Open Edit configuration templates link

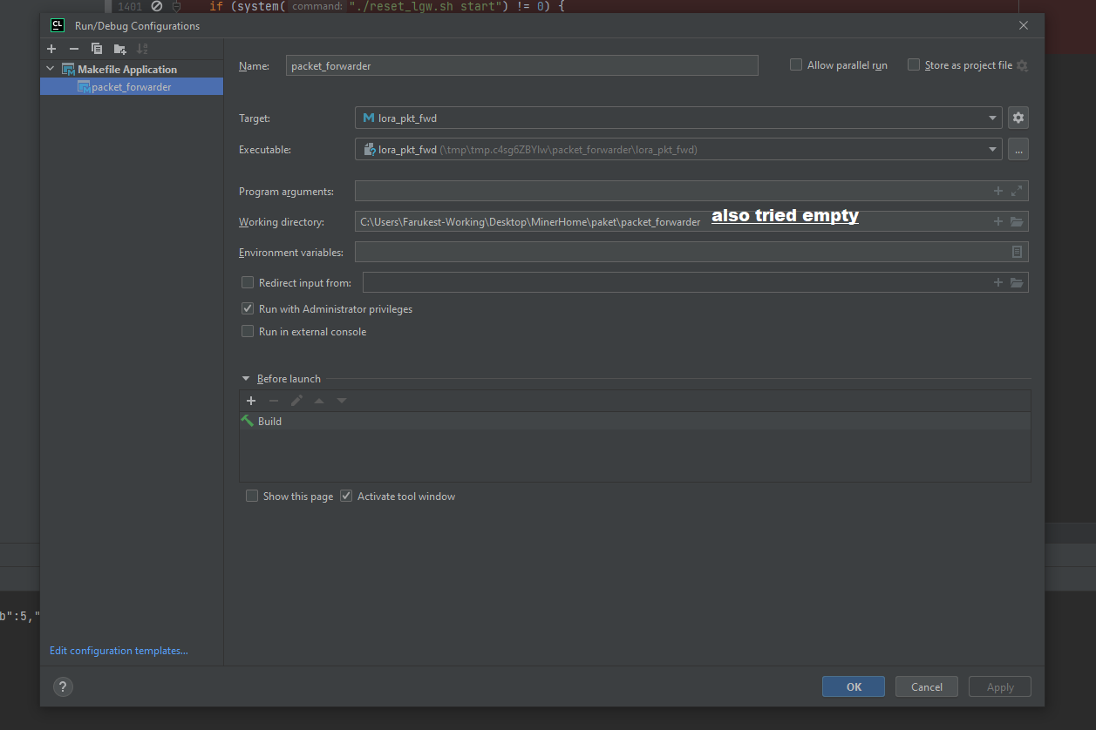(x=119, y=651)
